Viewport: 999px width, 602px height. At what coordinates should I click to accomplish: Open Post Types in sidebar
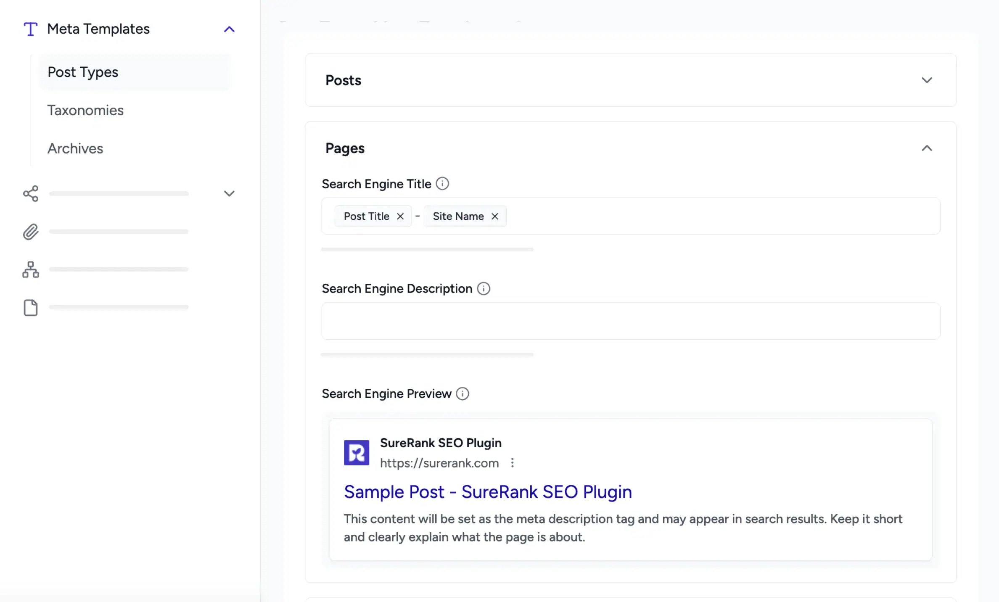pyautogui.click(x=135, y=72)
